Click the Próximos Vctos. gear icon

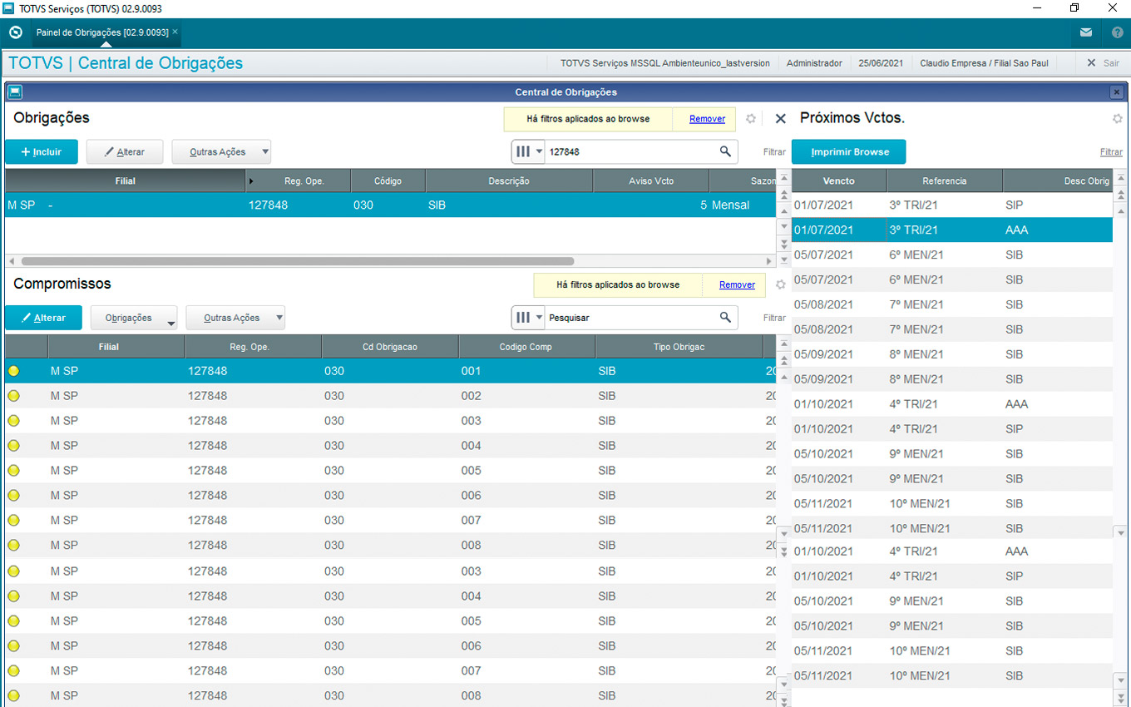click(1117, 119)
